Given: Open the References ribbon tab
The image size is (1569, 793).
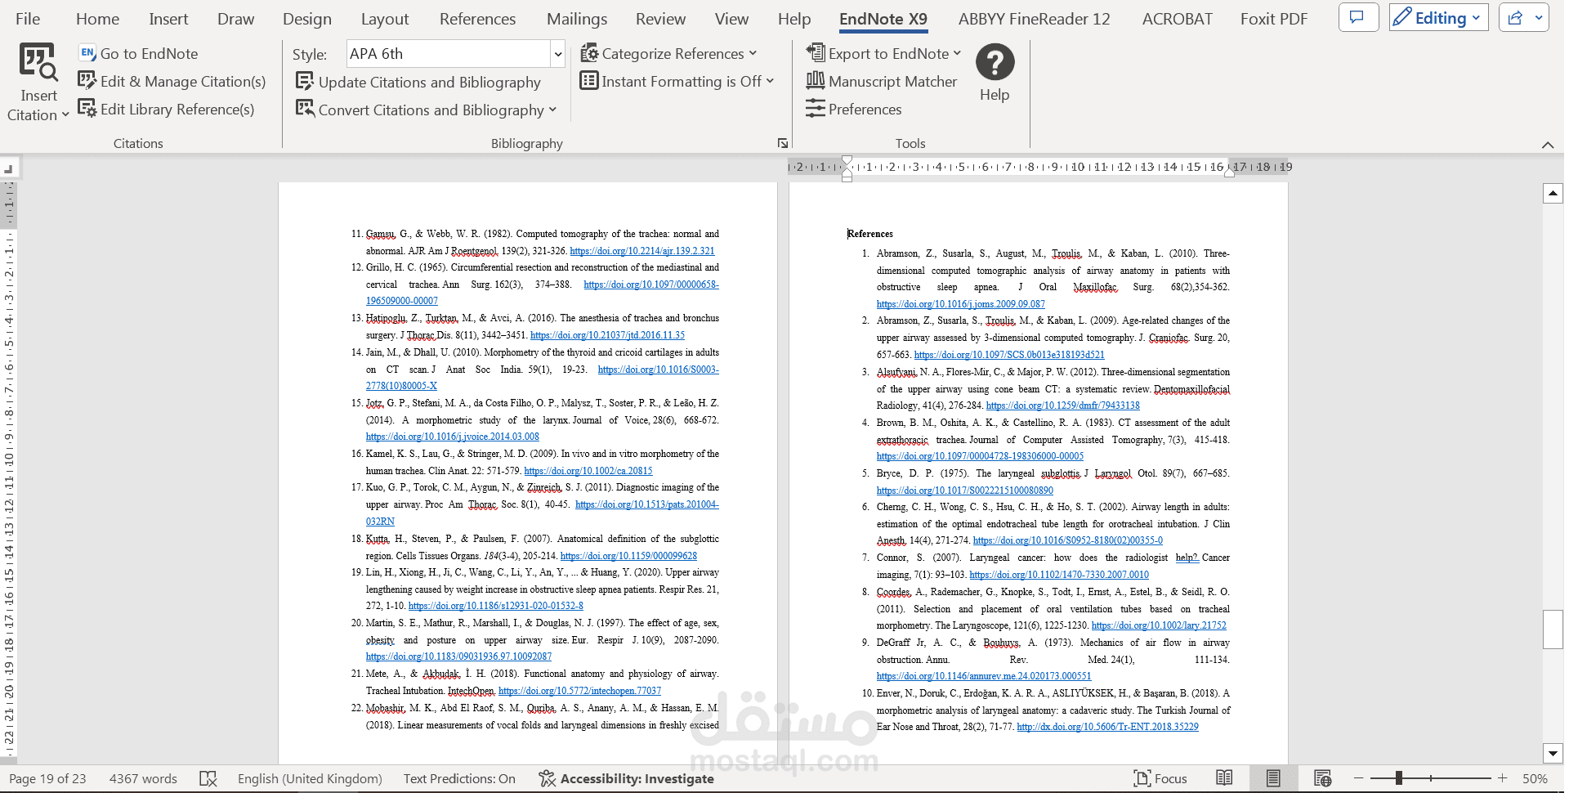Looking at the screenshot, I should click(x=477, y=19).
